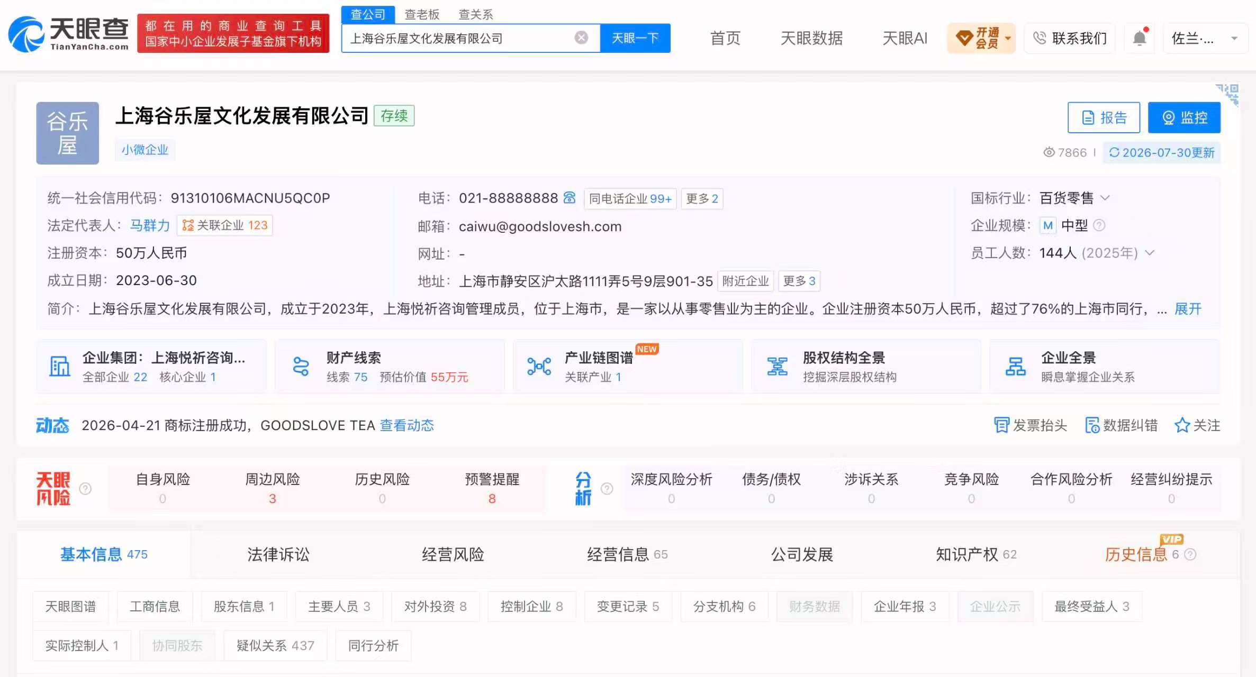
Task: Click 同电话企业 99+ tag
Action: coord(630,198)
